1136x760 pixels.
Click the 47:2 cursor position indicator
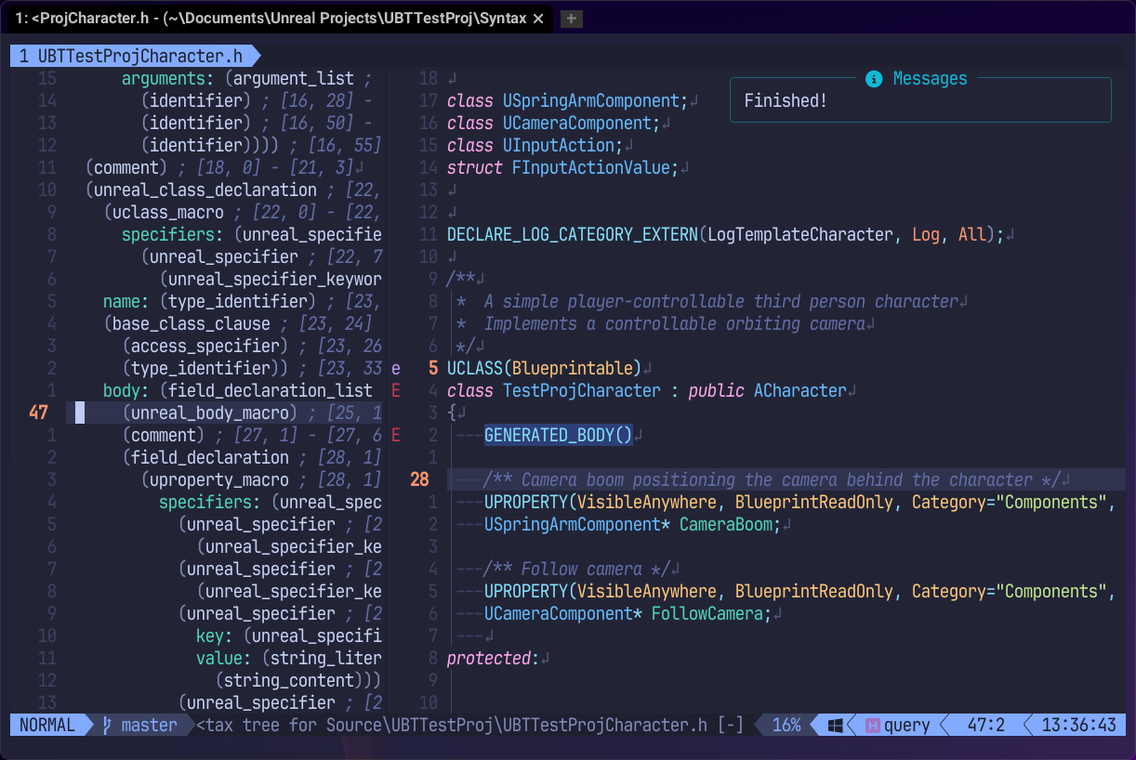click(985, 725)
